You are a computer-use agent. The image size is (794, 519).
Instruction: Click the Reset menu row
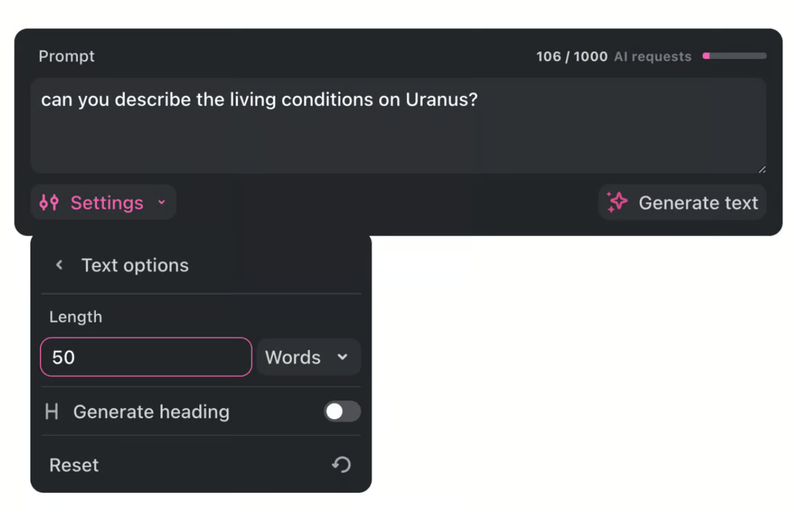coord(201,465)
